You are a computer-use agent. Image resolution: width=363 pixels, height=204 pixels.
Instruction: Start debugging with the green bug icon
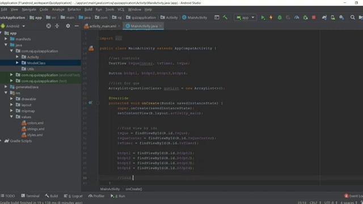pos(280,18)
